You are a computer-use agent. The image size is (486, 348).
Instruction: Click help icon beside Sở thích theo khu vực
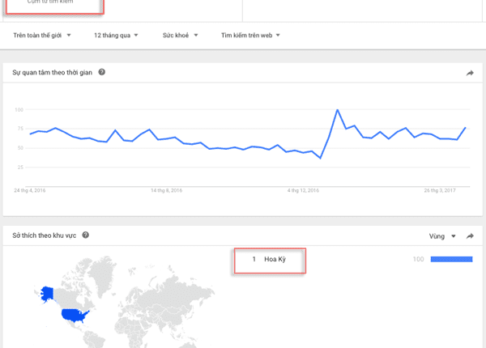coord(85,236)
